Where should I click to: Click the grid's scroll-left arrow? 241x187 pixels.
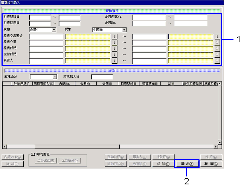click(5, 147)
